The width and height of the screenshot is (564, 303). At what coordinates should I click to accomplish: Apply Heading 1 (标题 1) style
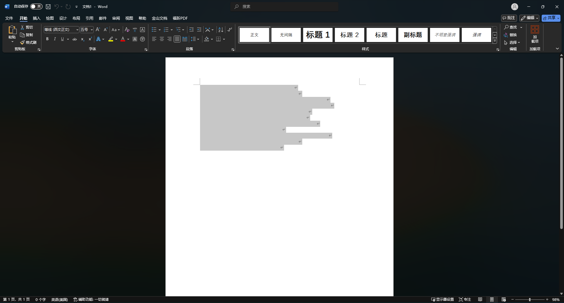pos(318,35)
